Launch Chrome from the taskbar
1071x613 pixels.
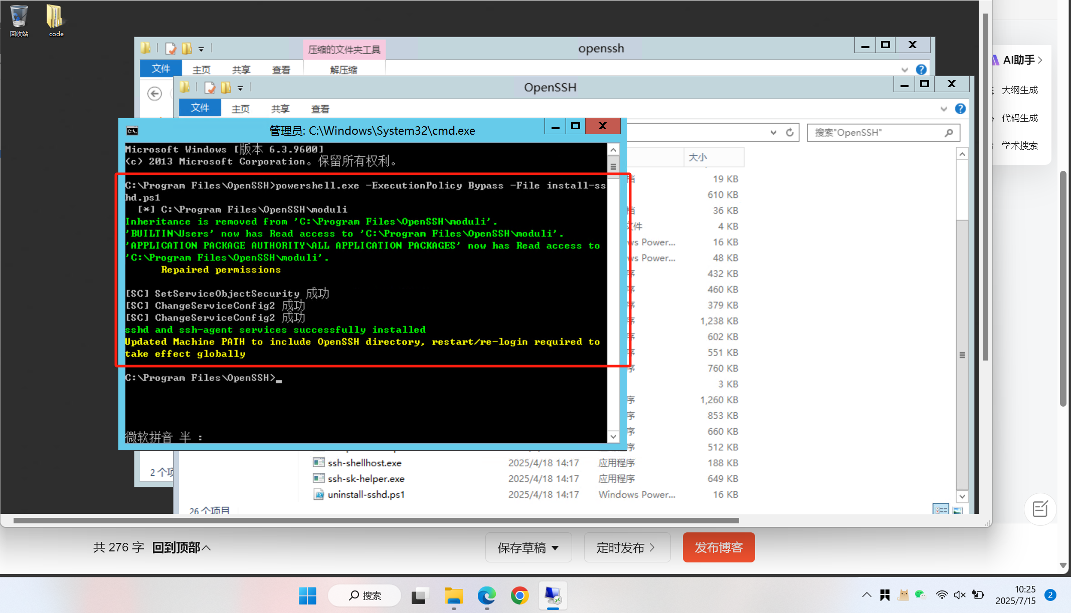point(519,596)
